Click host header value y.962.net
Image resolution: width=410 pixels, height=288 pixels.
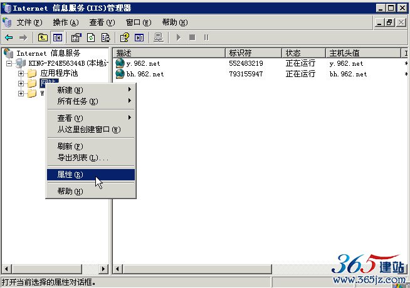click(346, 63)
